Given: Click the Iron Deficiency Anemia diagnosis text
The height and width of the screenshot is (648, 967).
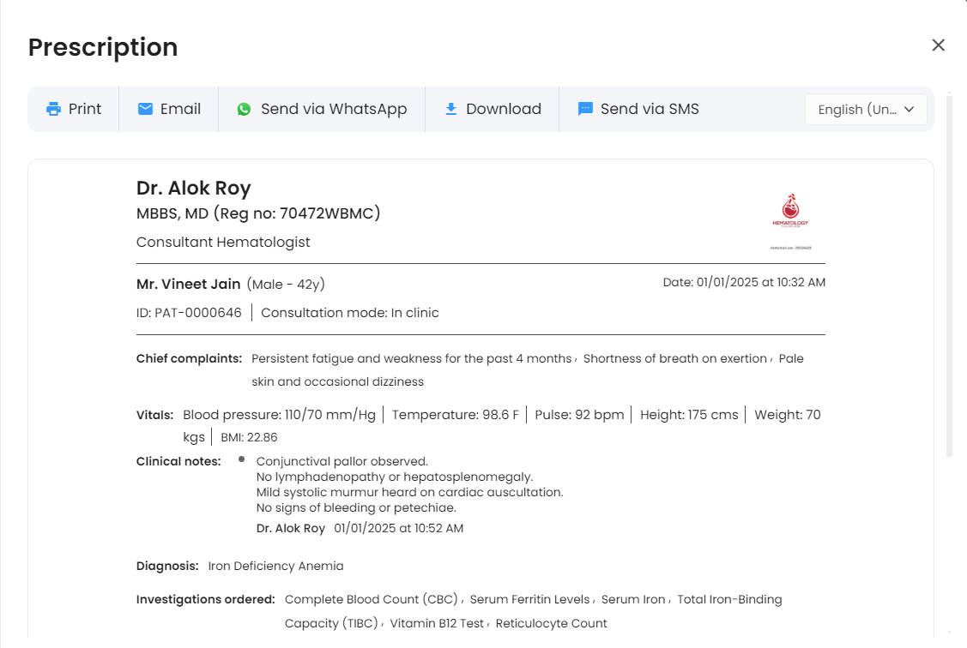Looking at the screenshot, I should 275,566.
